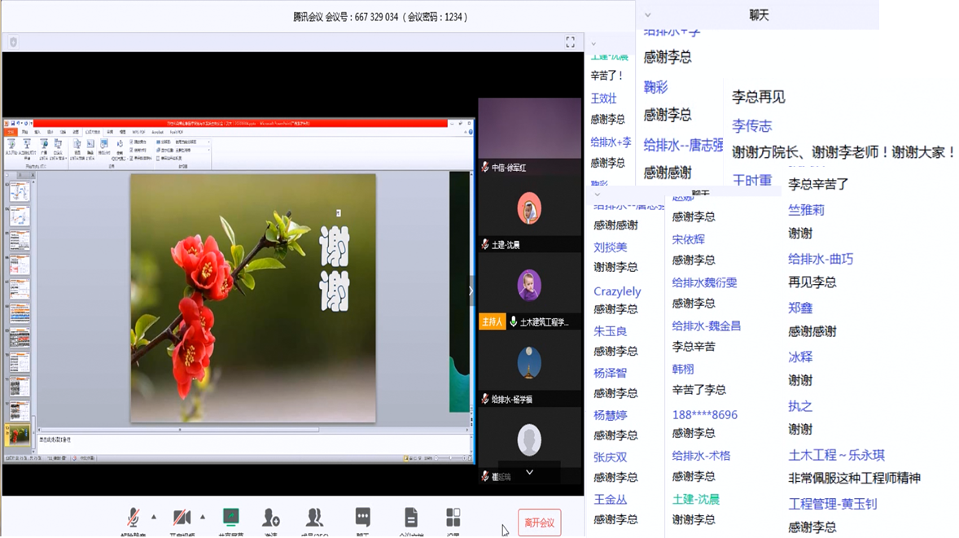Open the chat icon in the toolbar
The width and height of the screenshot is (959, 538).
363,518
